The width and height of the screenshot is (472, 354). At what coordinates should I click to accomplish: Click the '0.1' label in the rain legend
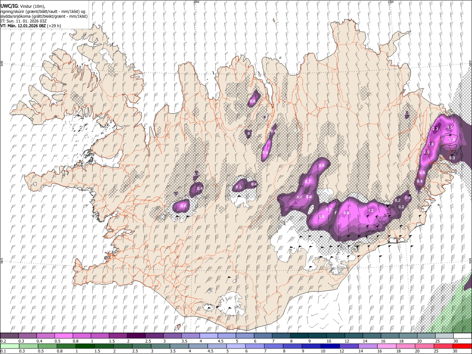click(3, 351)
